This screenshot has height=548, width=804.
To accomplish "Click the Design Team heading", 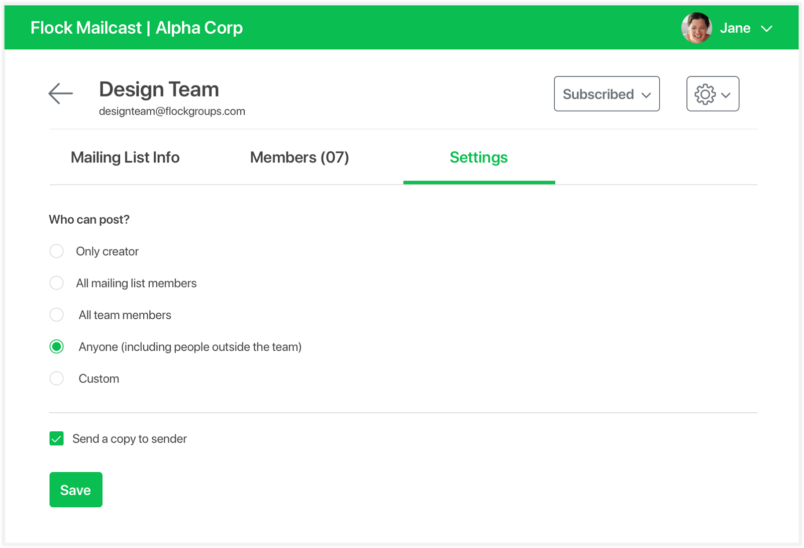I will pos(159,89).
